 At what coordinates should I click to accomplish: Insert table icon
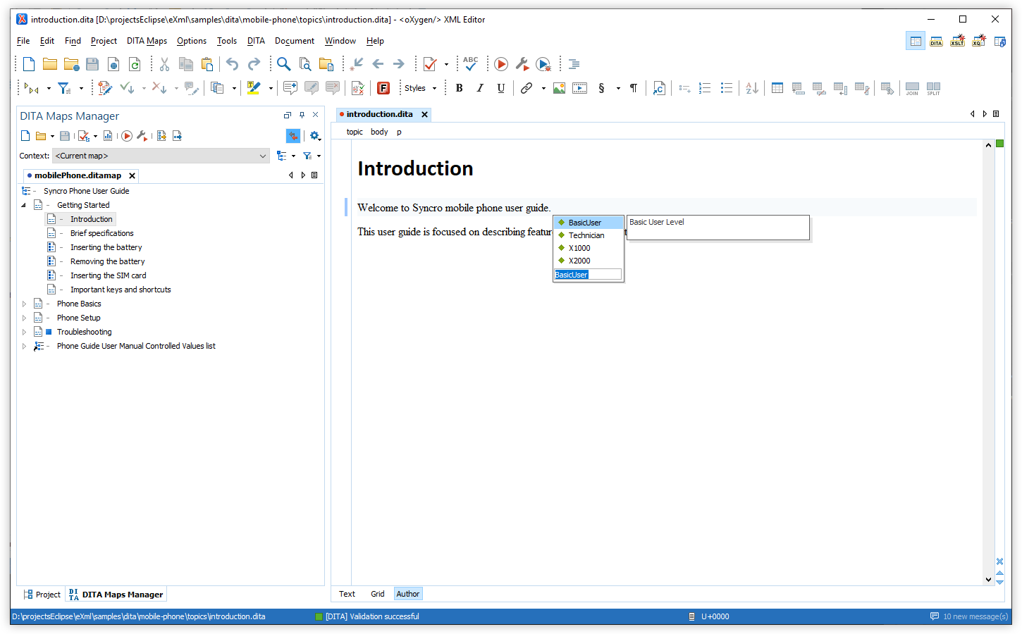[x=777, y=88]
